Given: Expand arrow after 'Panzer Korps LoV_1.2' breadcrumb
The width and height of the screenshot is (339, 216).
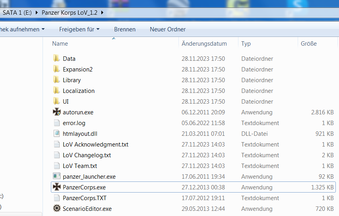Looking at the screenshot, I should [x=102, y=13].
